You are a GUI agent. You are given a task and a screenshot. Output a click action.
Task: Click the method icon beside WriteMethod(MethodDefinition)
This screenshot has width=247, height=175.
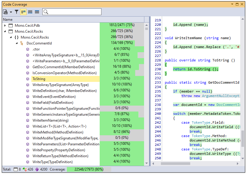pyautogui.click(x=28, y=132)
